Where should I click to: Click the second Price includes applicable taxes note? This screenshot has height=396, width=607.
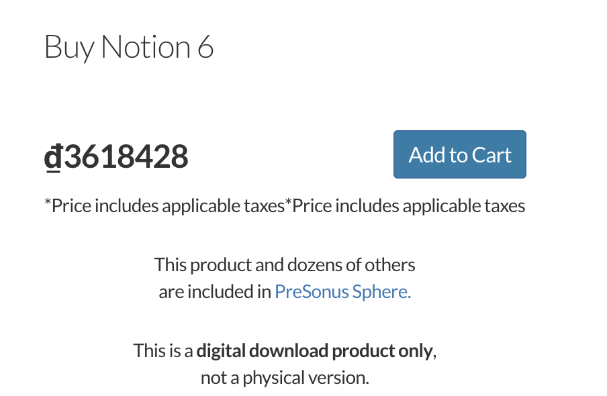coord(405,205)
